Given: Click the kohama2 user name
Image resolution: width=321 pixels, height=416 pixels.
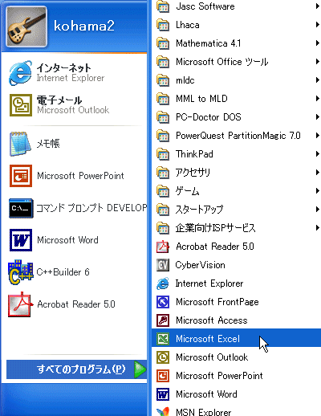Looking at the screenshot, I should click(84, 26).
